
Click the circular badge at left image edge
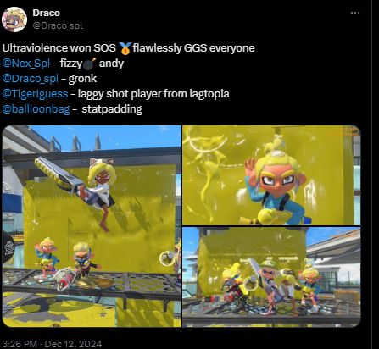8,247
